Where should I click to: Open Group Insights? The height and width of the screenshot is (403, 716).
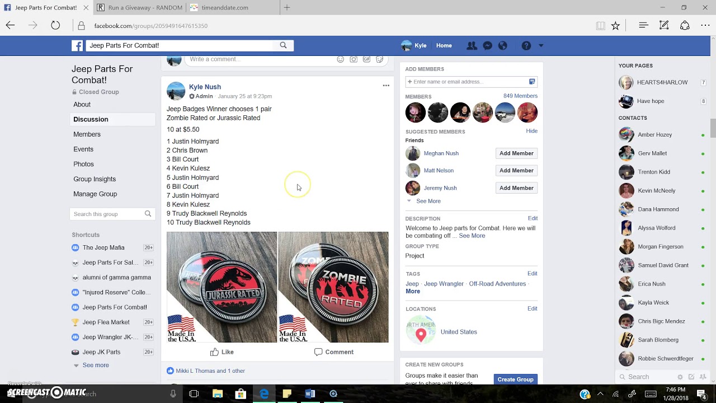click(x=95, y=179)
